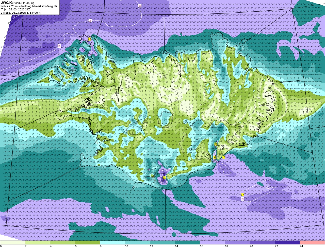Click white 25 contour label below yellow 27

tap(243, 199)
